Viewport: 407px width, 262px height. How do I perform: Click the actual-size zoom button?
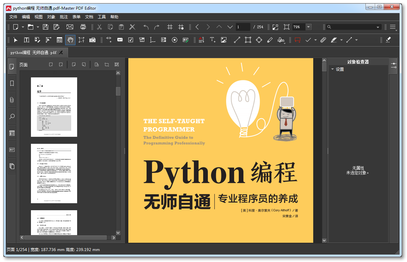[x=275, y=27]
